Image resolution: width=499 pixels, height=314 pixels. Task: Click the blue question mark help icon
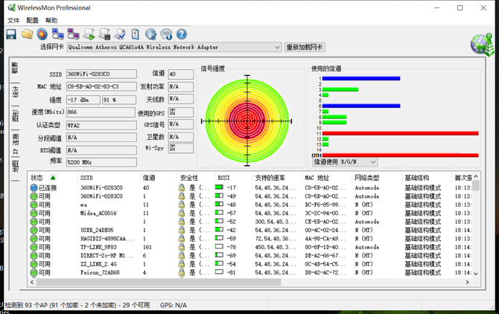tap(181, 33)
